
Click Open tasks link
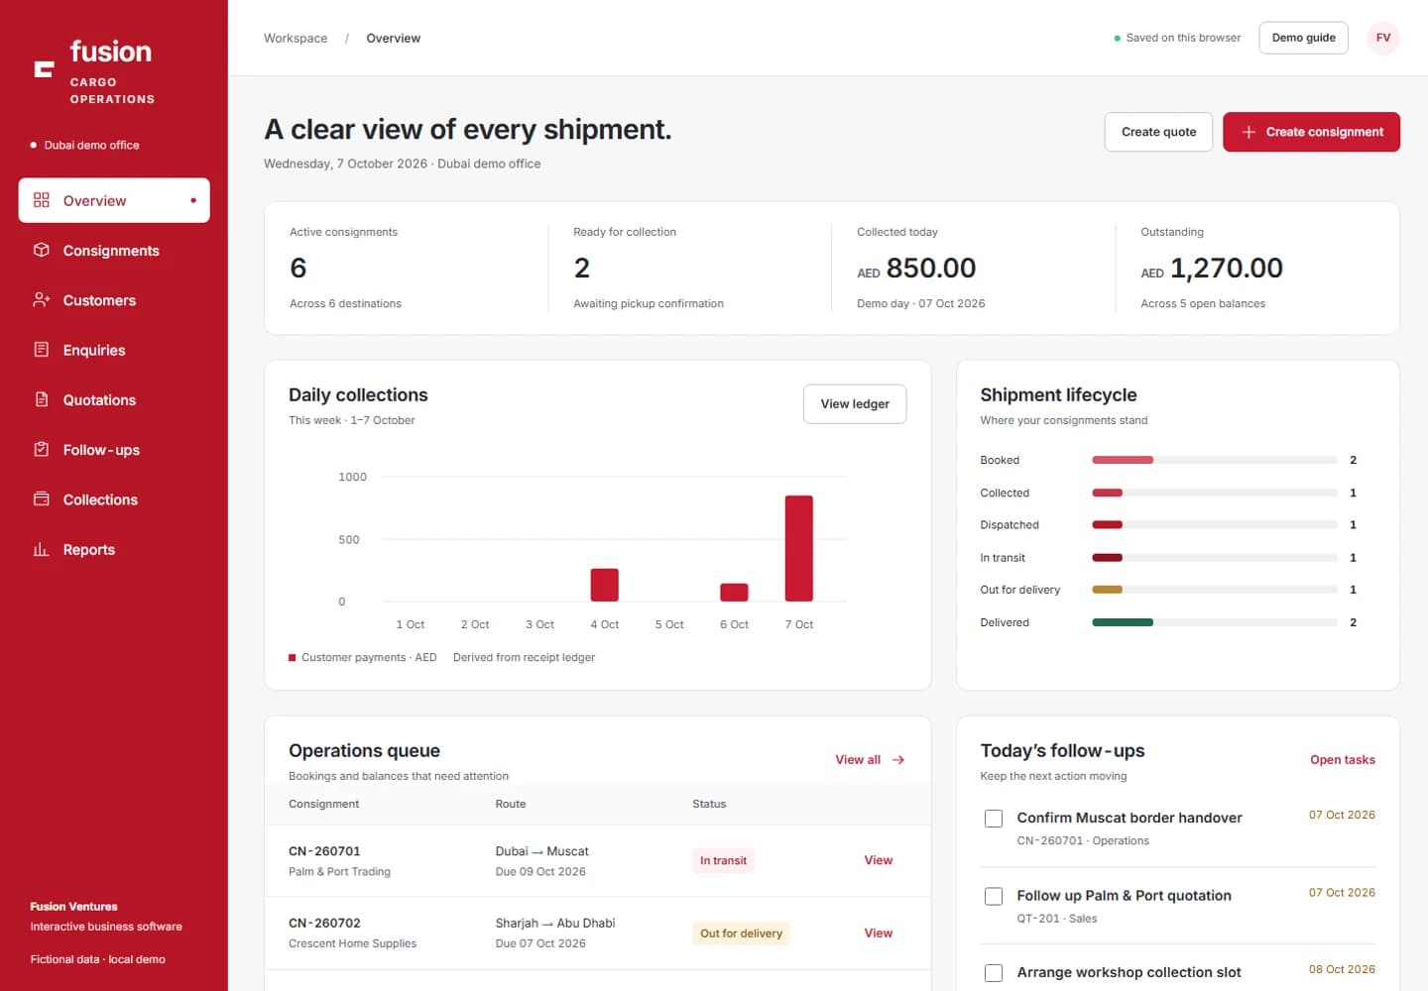point(1342,760)
